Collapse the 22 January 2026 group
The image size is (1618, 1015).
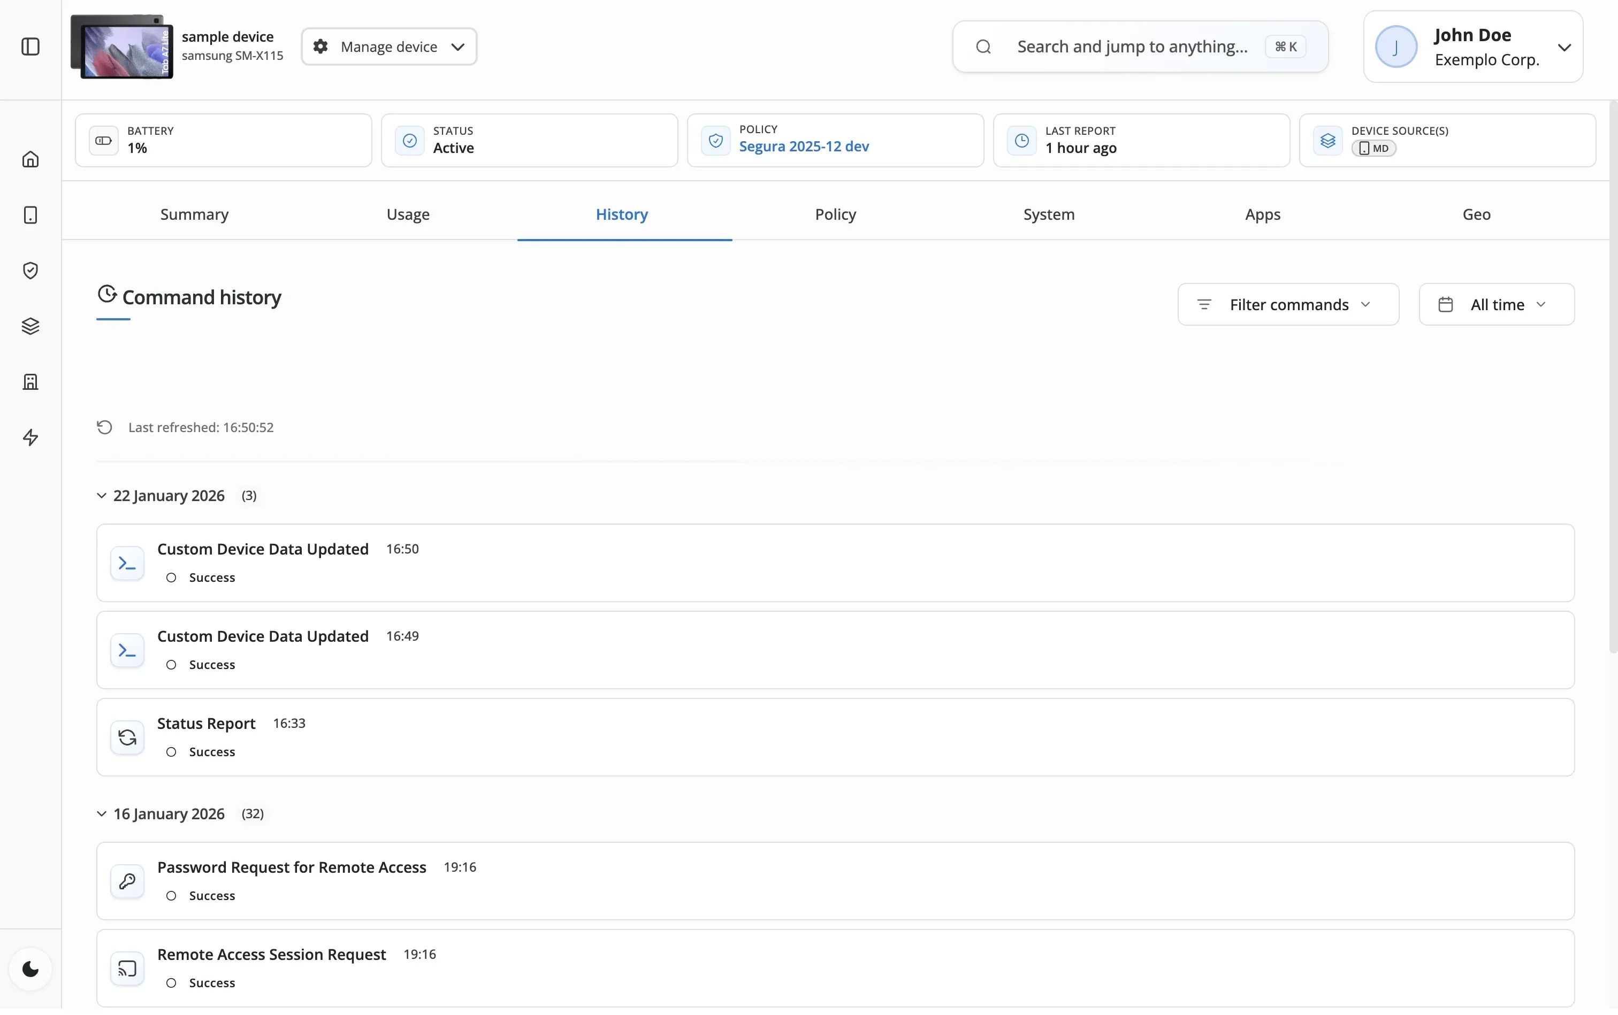pos(102,495)
